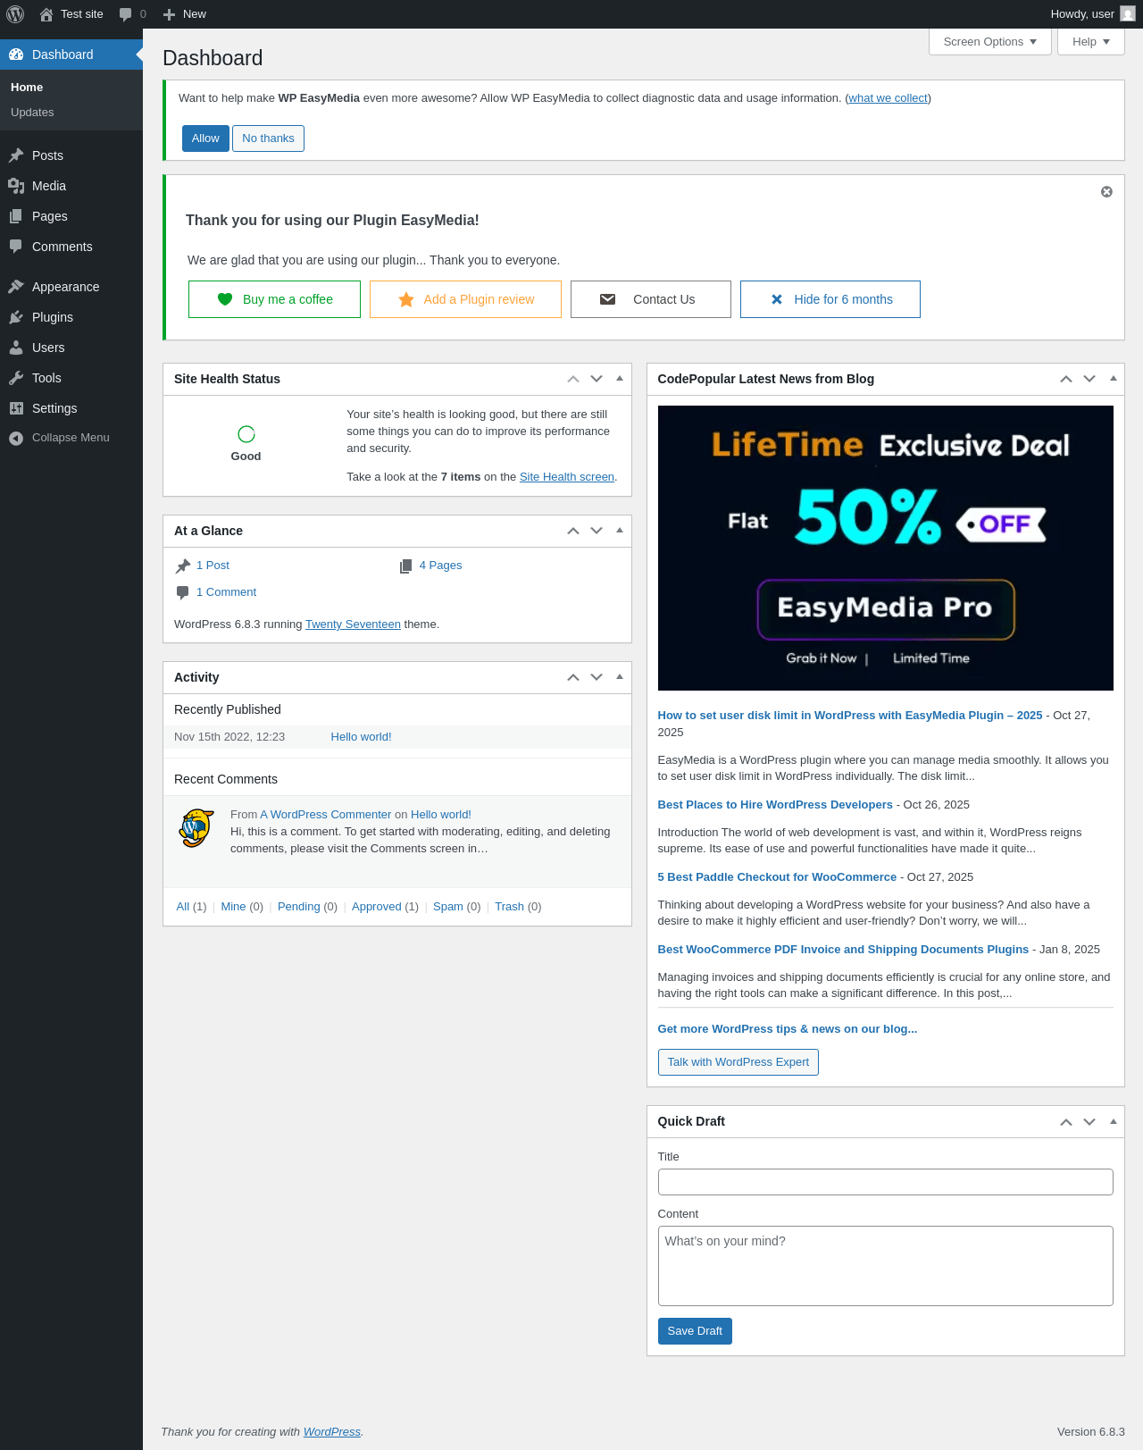Click the Settings icon in sidebar

16,408
